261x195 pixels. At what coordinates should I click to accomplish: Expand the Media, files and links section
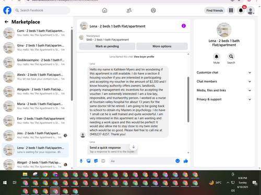pos(224,90)
